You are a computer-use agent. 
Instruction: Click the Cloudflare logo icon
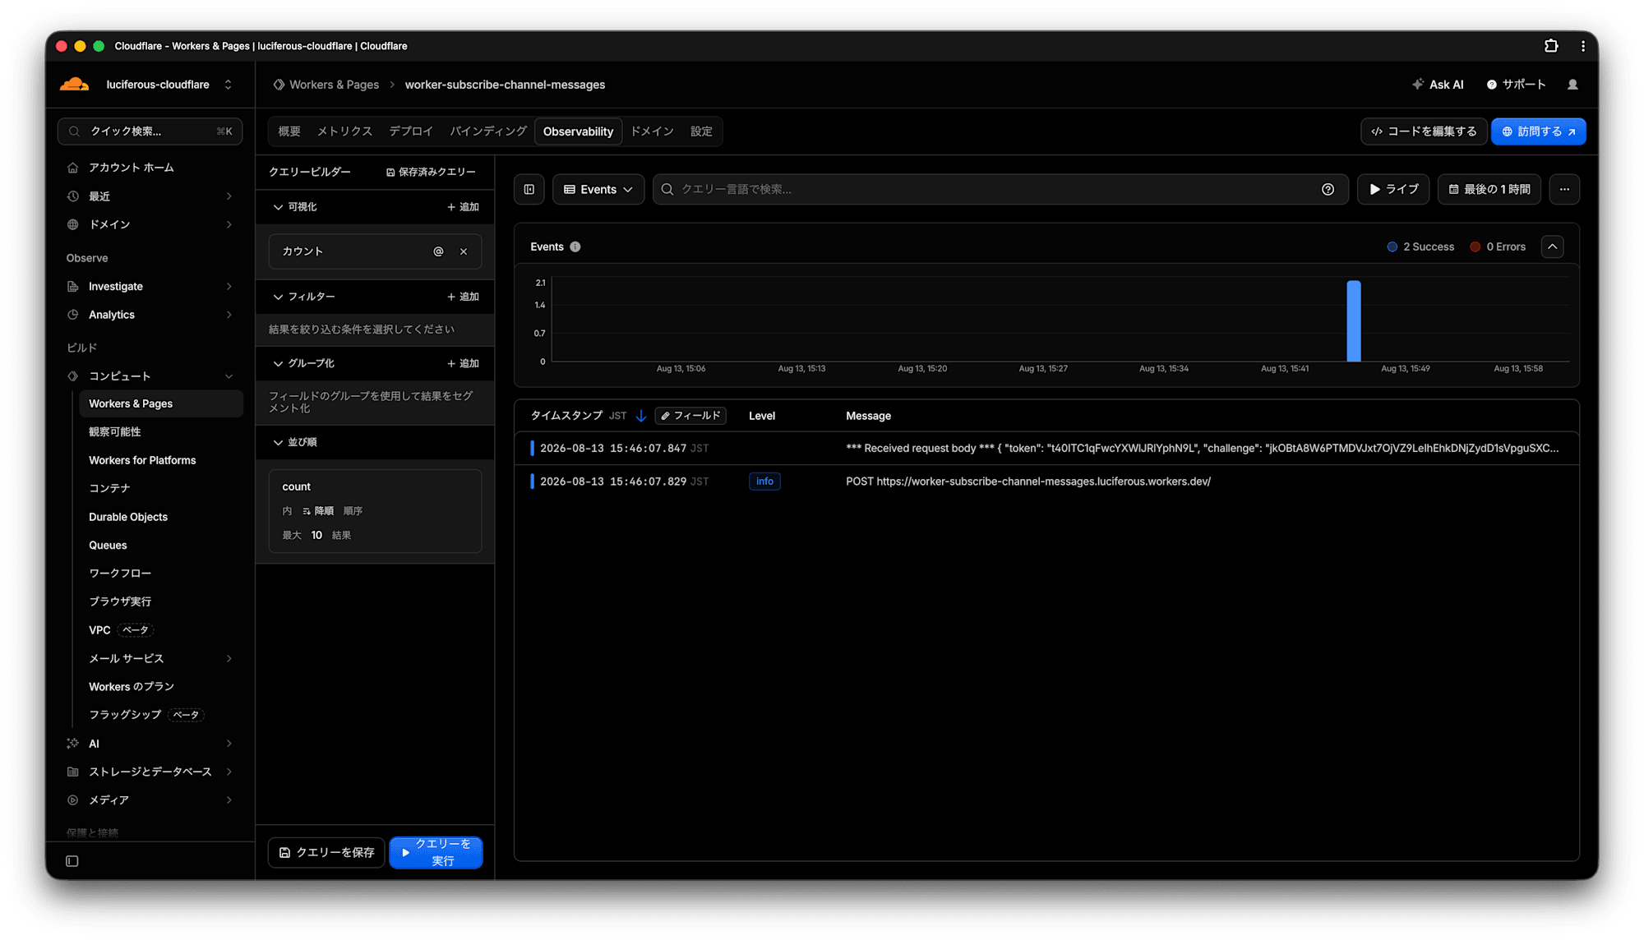click(x=75, y=85)
